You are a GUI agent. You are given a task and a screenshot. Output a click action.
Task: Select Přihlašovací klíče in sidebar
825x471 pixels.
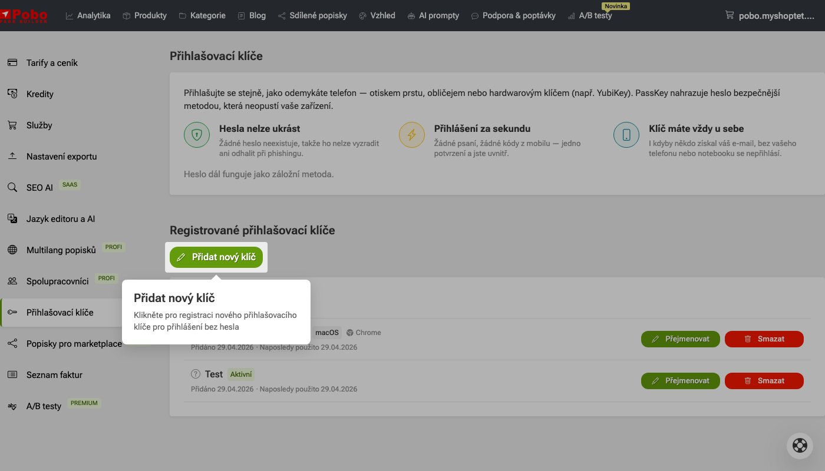click(62, 312)
